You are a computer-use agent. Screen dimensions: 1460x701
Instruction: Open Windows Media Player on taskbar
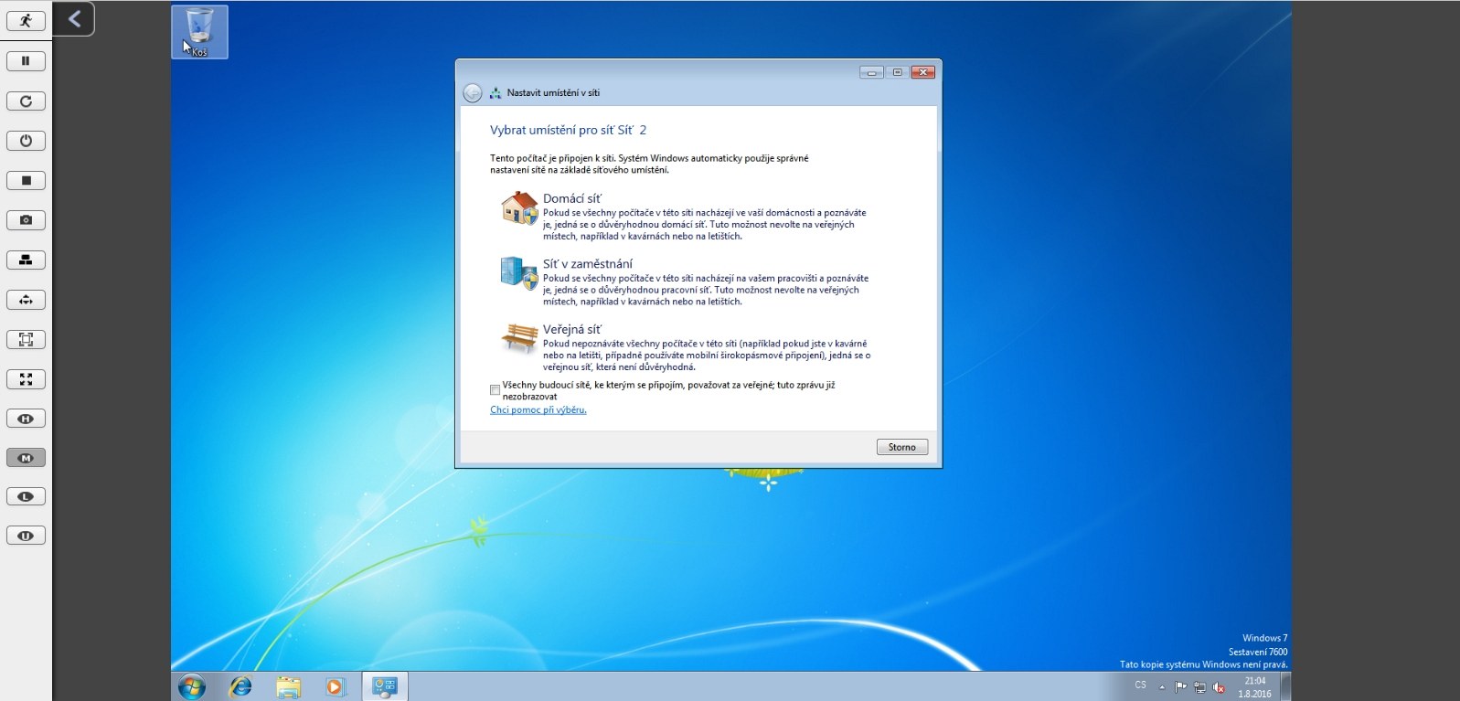point(336,686)
